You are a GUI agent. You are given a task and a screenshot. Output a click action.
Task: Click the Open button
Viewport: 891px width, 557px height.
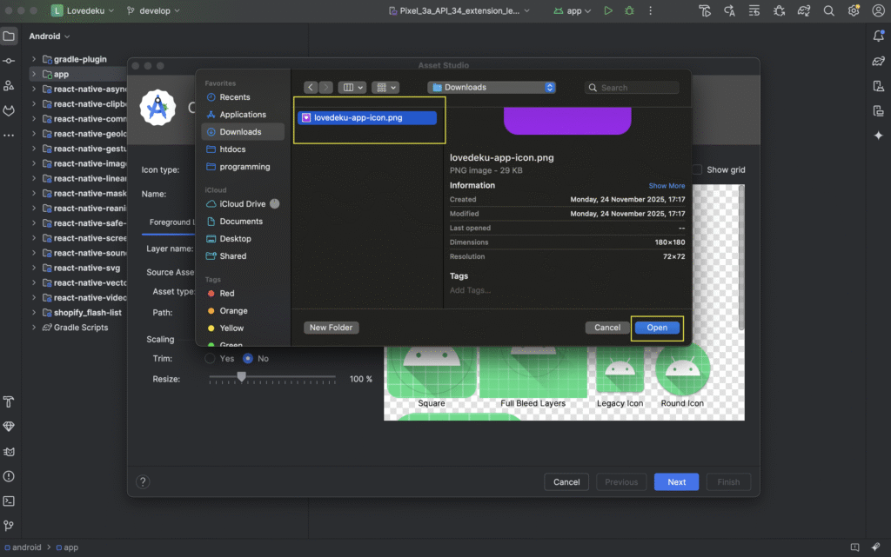657,328
